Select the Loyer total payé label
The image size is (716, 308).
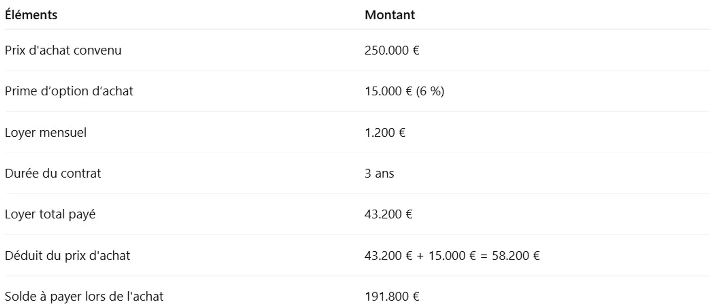[50, 214]
